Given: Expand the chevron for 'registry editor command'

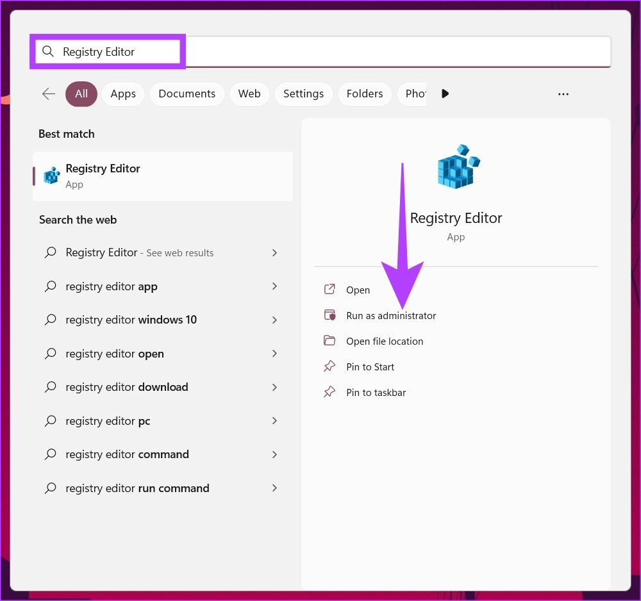Looking at the screenshot, I should 275,455.
